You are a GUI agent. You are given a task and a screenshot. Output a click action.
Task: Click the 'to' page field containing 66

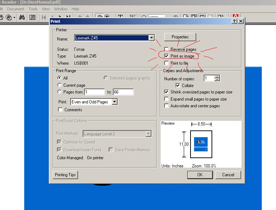(x=123, y=92)
